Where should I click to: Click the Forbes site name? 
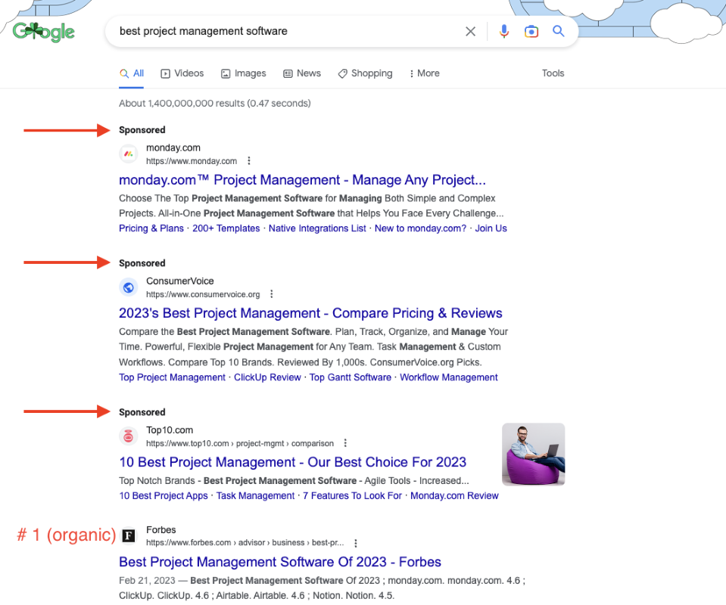pos(161,529)
